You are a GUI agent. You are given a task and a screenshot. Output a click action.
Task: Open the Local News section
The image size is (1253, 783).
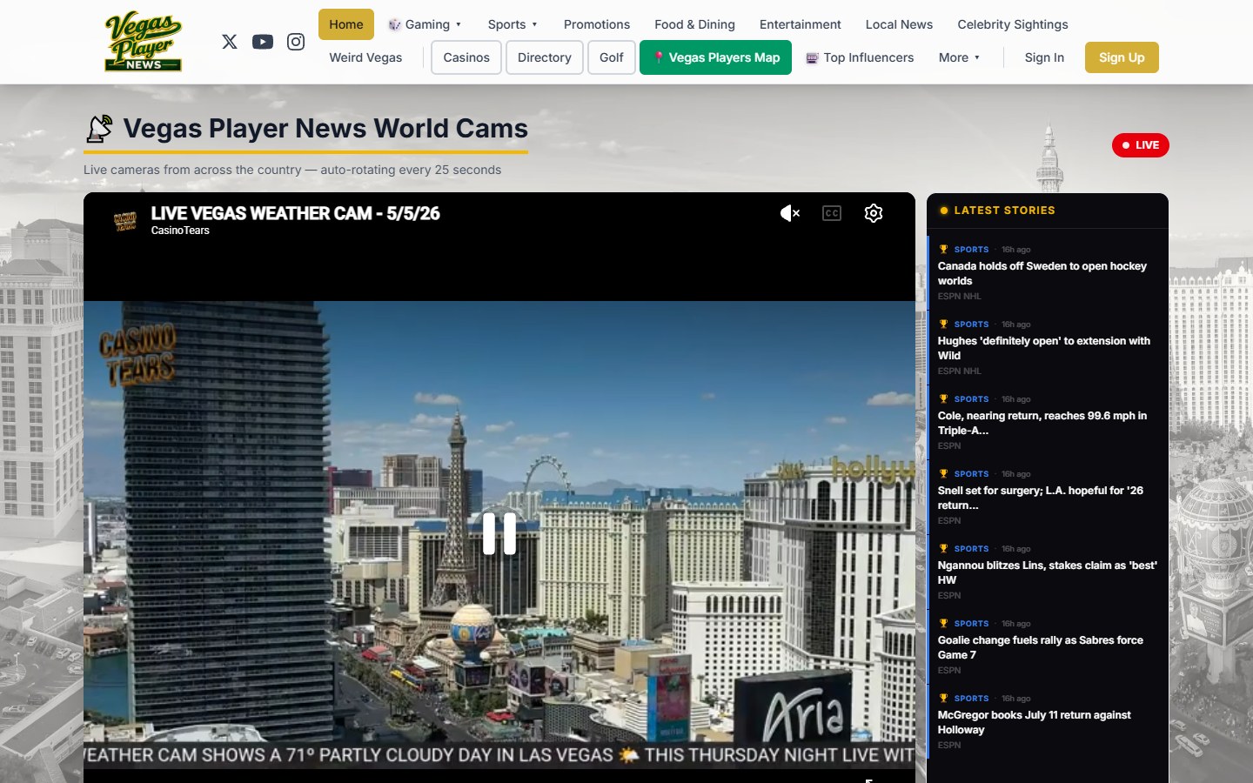pyautogui.click(x=899, y=24)
